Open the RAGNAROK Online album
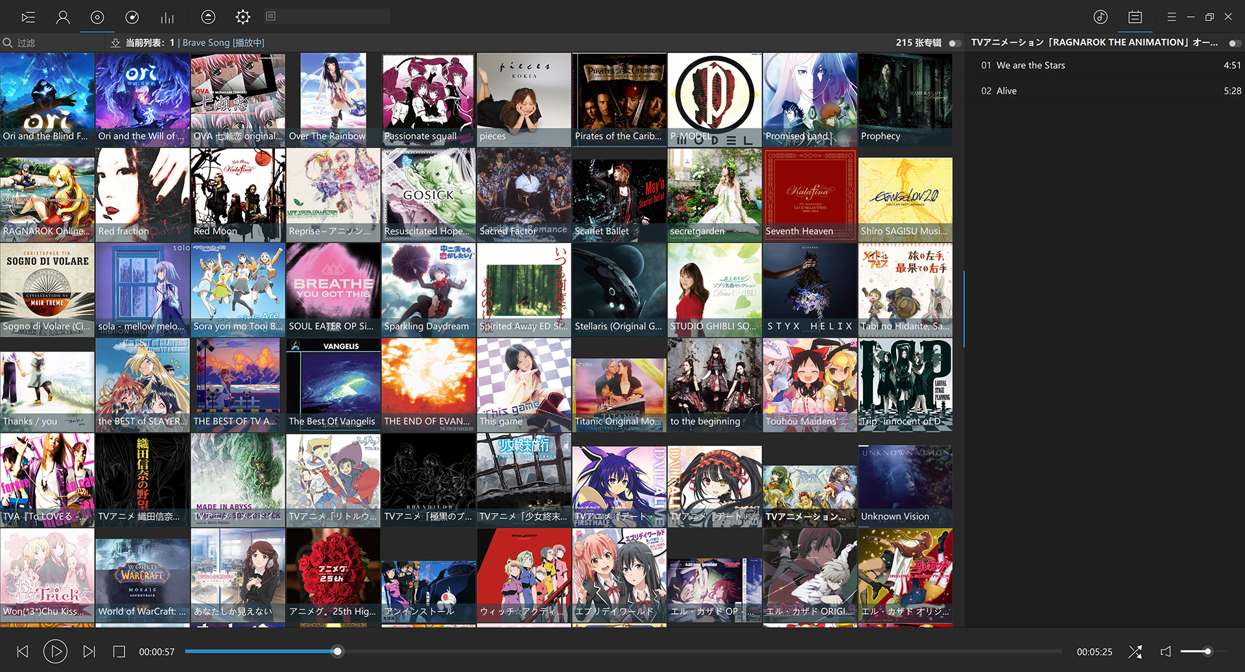 pos(47,195)
